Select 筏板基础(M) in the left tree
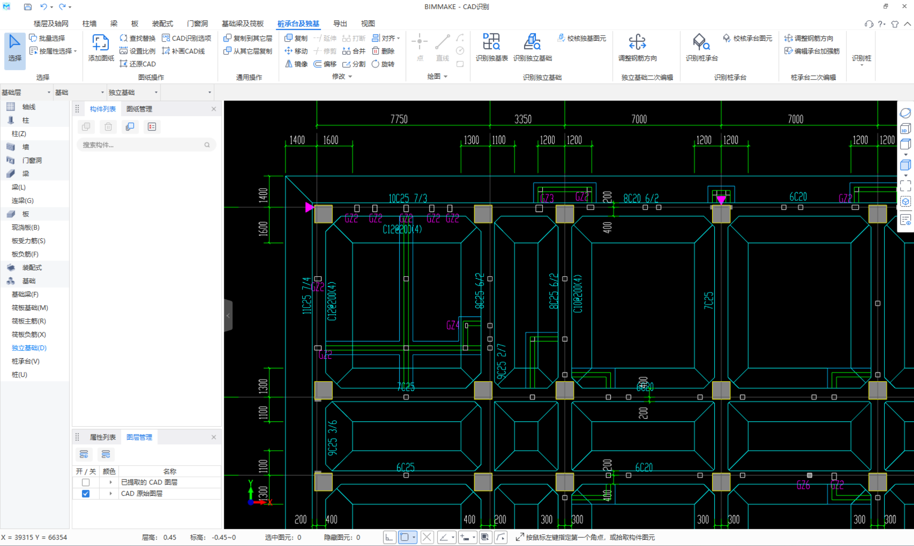 point(29,308)
